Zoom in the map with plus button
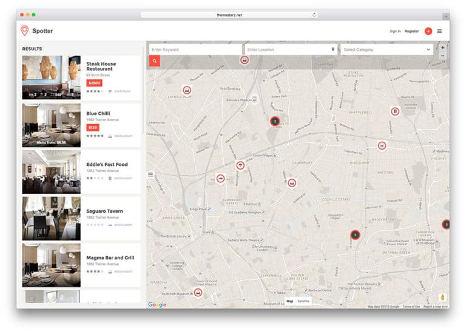The width and height of the screenshot is (466, 332). point(442,47)
